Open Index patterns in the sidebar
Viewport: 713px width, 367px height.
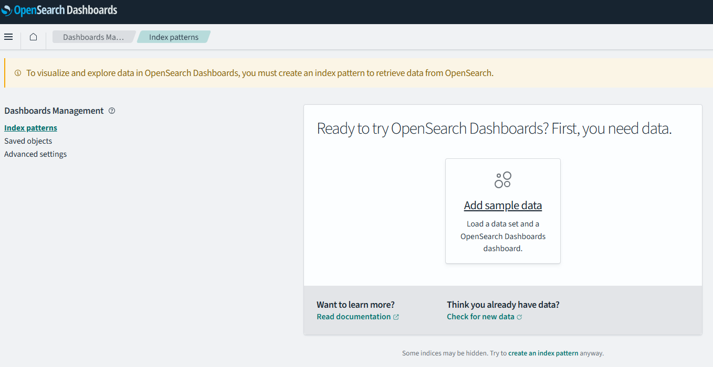[30, 127]
